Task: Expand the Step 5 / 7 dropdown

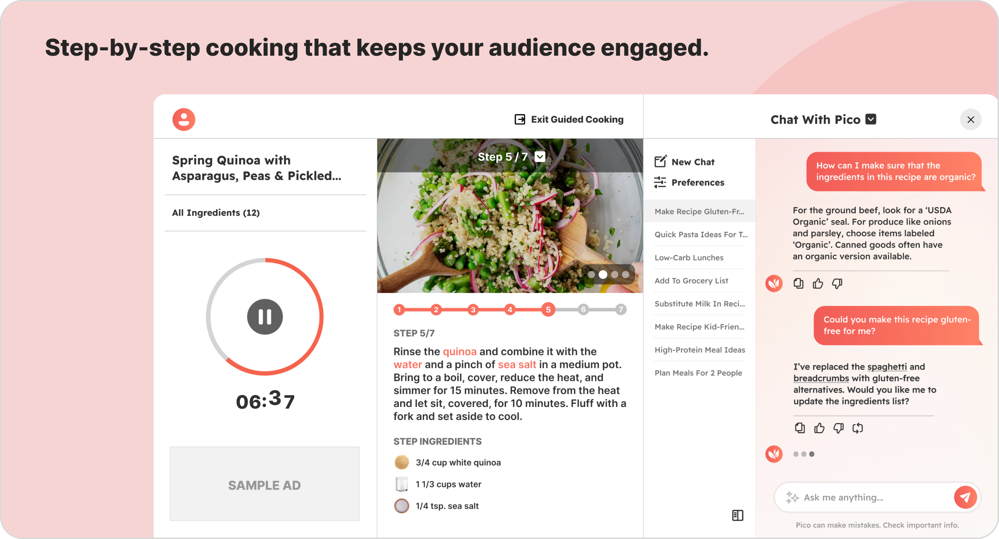Action: pos(540,157)
